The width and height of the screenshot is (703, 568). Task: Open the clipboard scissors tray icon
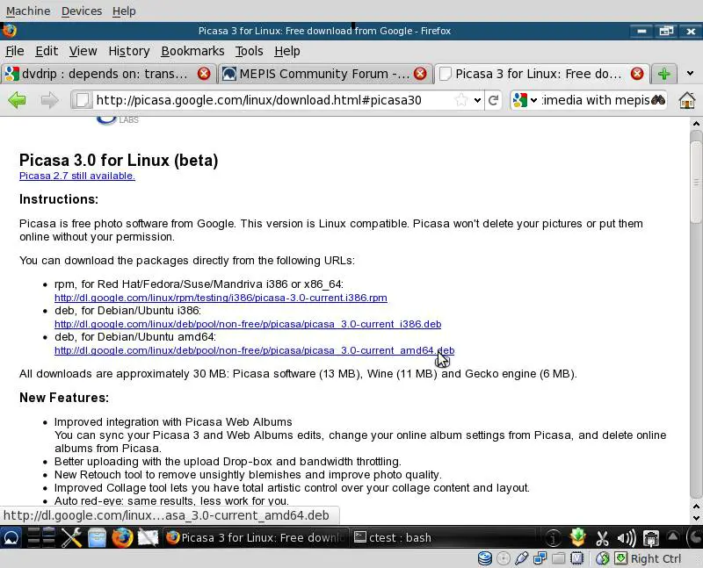coord(602,538)
